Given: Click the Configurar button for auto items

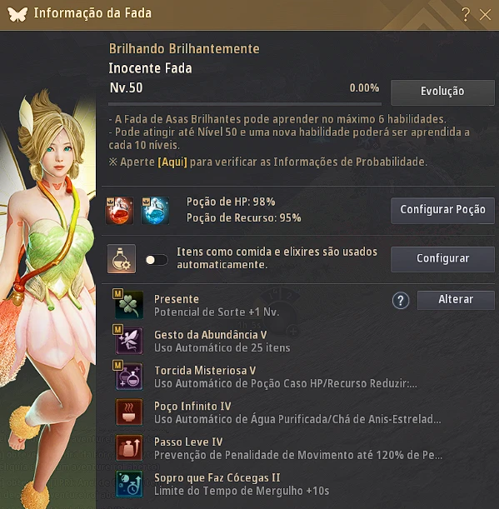Looking at the screenshot, I should (442, 259).
